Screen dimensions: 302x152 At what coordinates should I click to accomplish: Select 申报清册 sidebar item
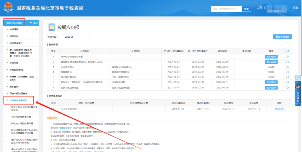[14, 29]
